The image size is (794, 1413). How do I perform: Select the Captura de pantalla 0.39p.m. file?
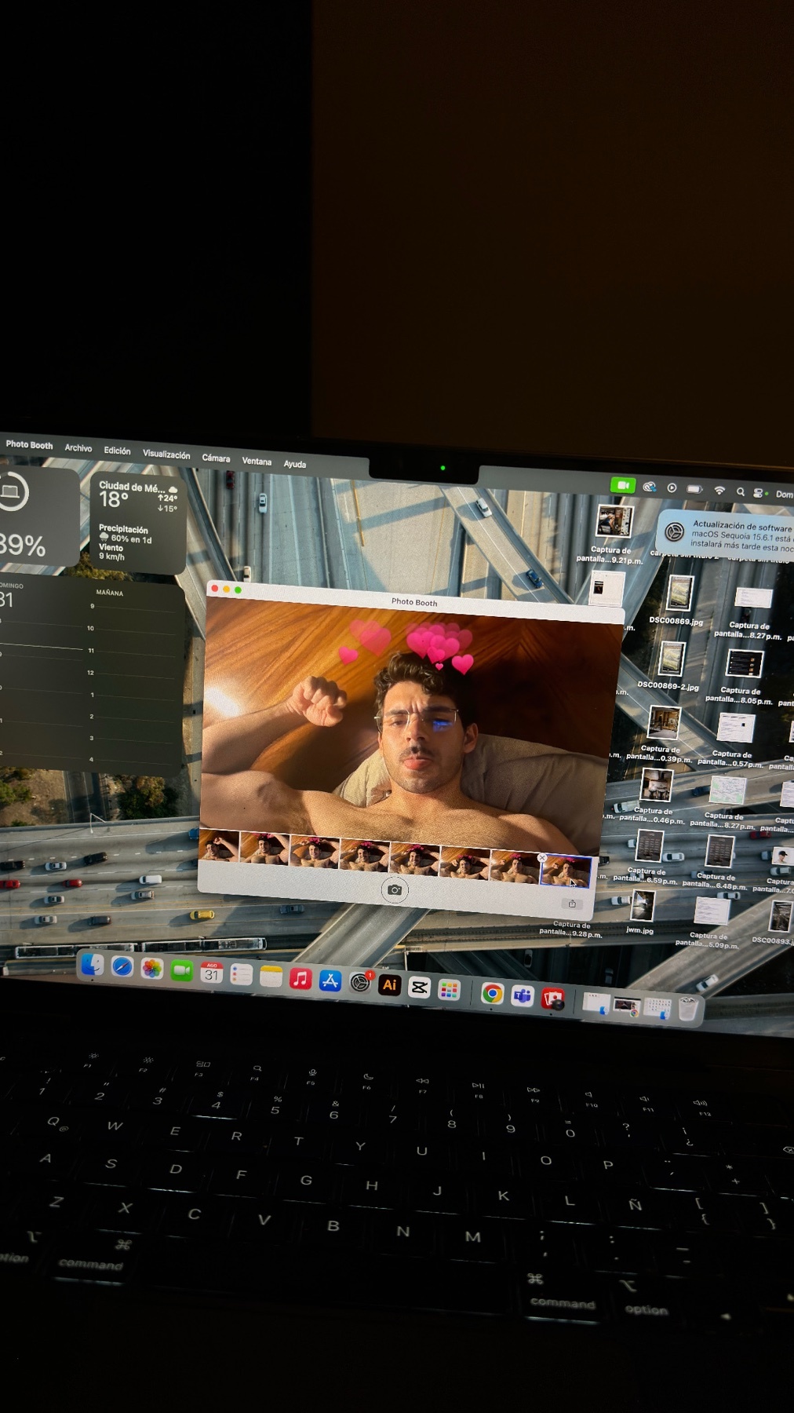[x=664, y=722]
